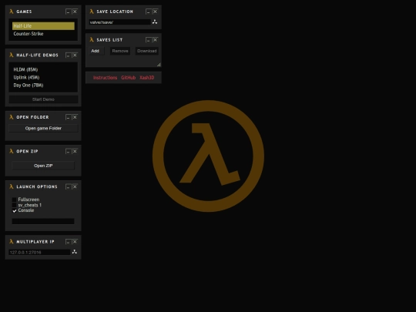Close the Launch Options panel
Screen dimensions: 416x312
pos(75,186)
